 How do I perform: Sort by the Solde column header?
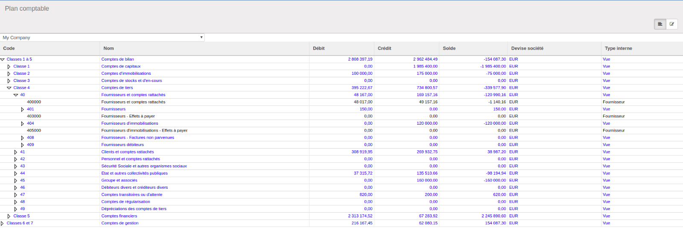[x=473, y=48]
